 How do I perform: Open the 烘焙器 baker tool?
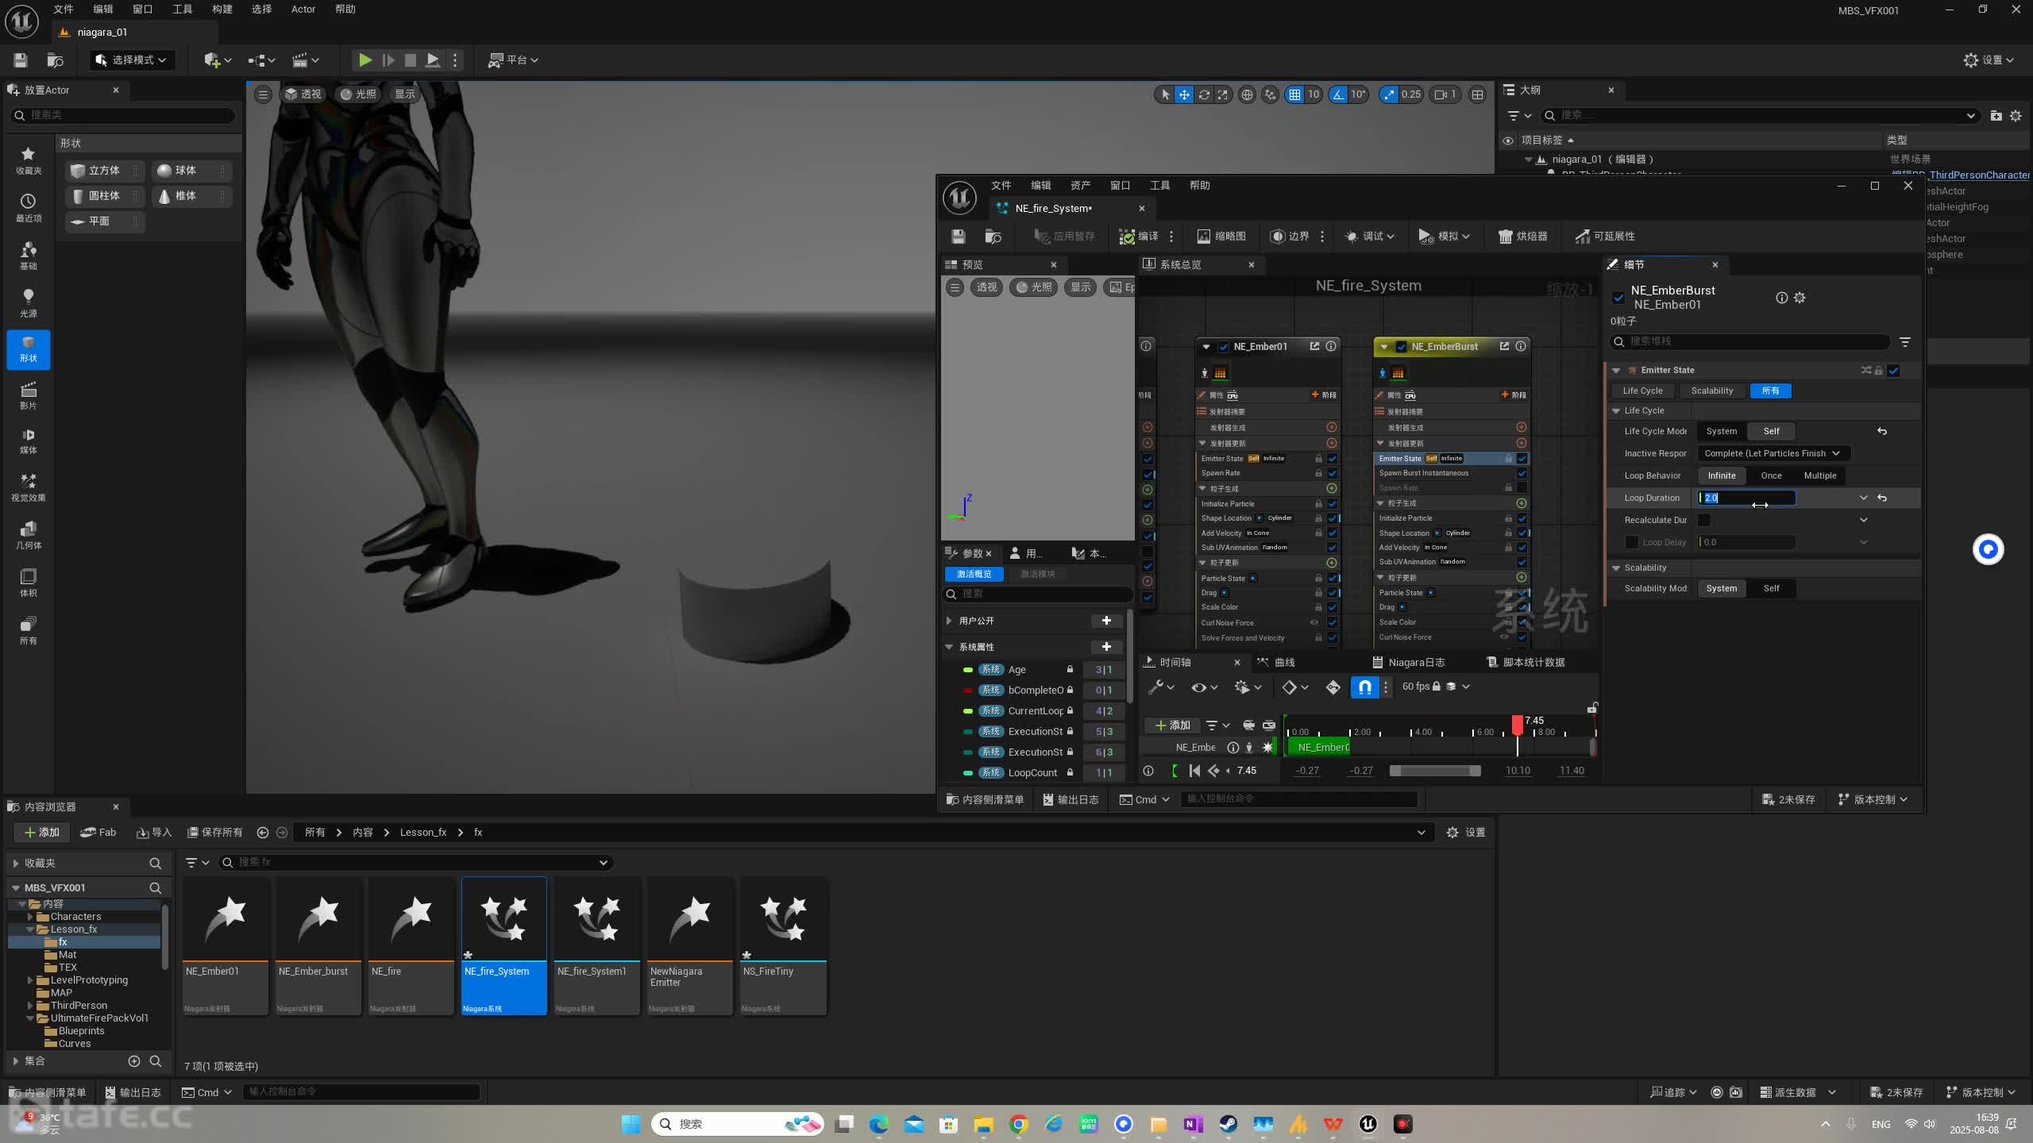1522,236
